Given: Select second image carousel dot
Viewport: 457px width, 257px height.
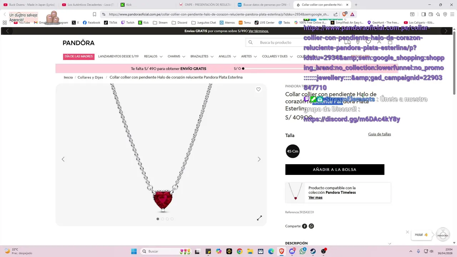Looking at the screenshot, I should (162, 219).
